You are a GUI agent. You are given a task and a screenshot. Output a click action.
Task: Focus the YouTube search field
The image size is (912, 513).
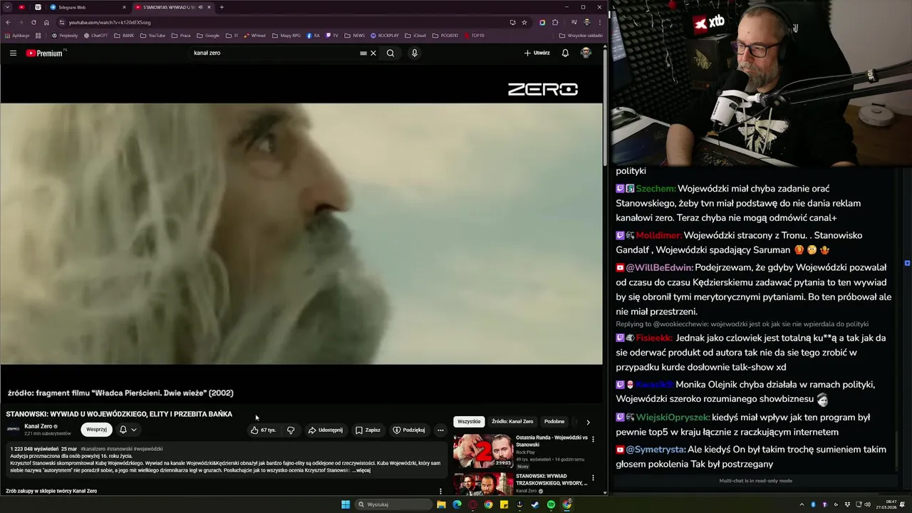[x=274, y=53]
